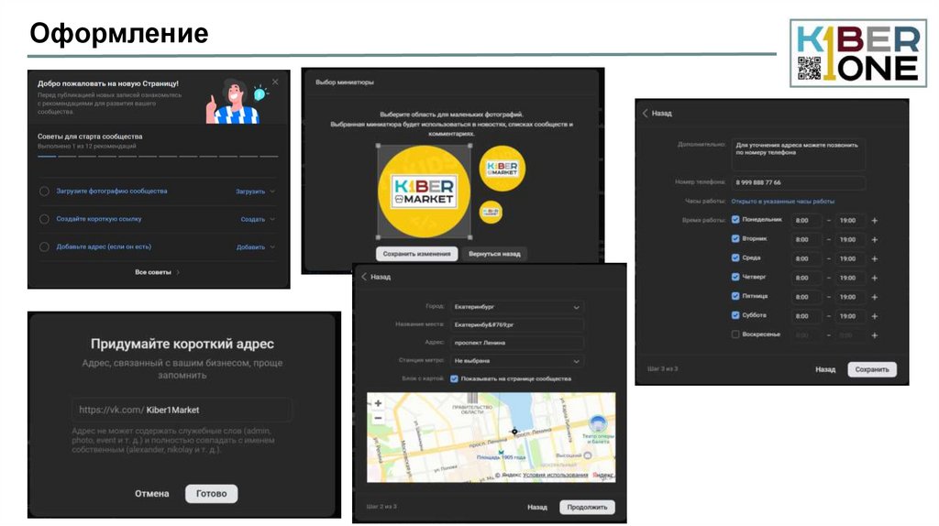Click the address field 'проспект Ленина'
The image size is (939, 526).
[517, 343]
